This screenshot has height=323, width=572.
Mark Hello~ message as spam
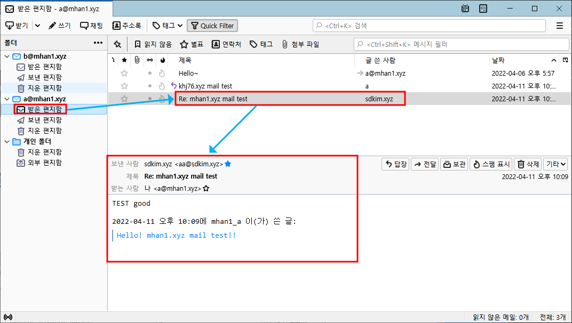[x=162, y=73]
